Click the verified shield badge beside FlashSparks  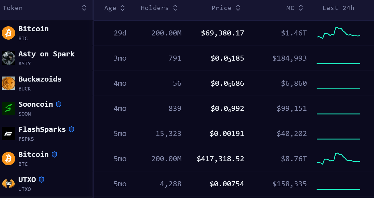tap(71, 129)
